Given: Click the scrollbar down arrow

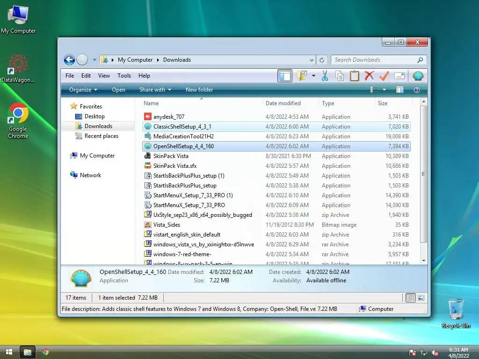Looking at the screenshot, I should pyautogui.click(x=424, y=260).
